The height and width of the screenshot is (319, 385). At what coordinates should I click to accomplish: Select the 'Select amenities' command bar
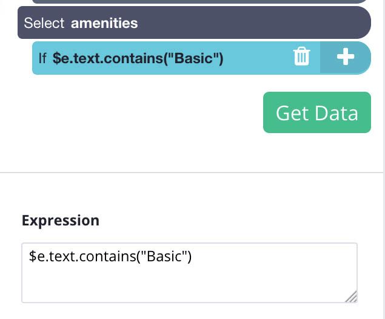(x=194, y=22)
